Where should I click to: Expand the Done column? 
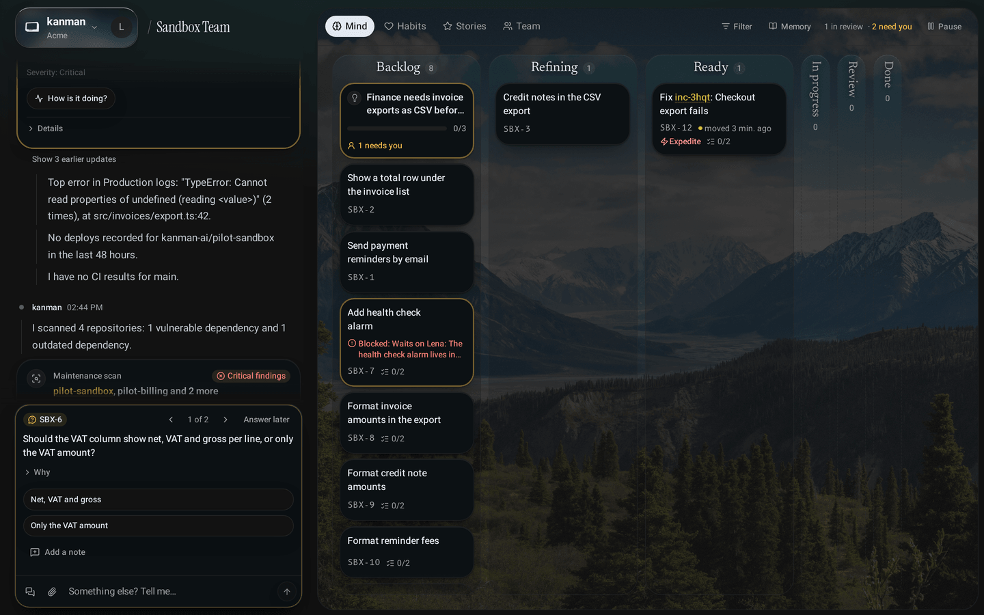(x=888, y=81)
